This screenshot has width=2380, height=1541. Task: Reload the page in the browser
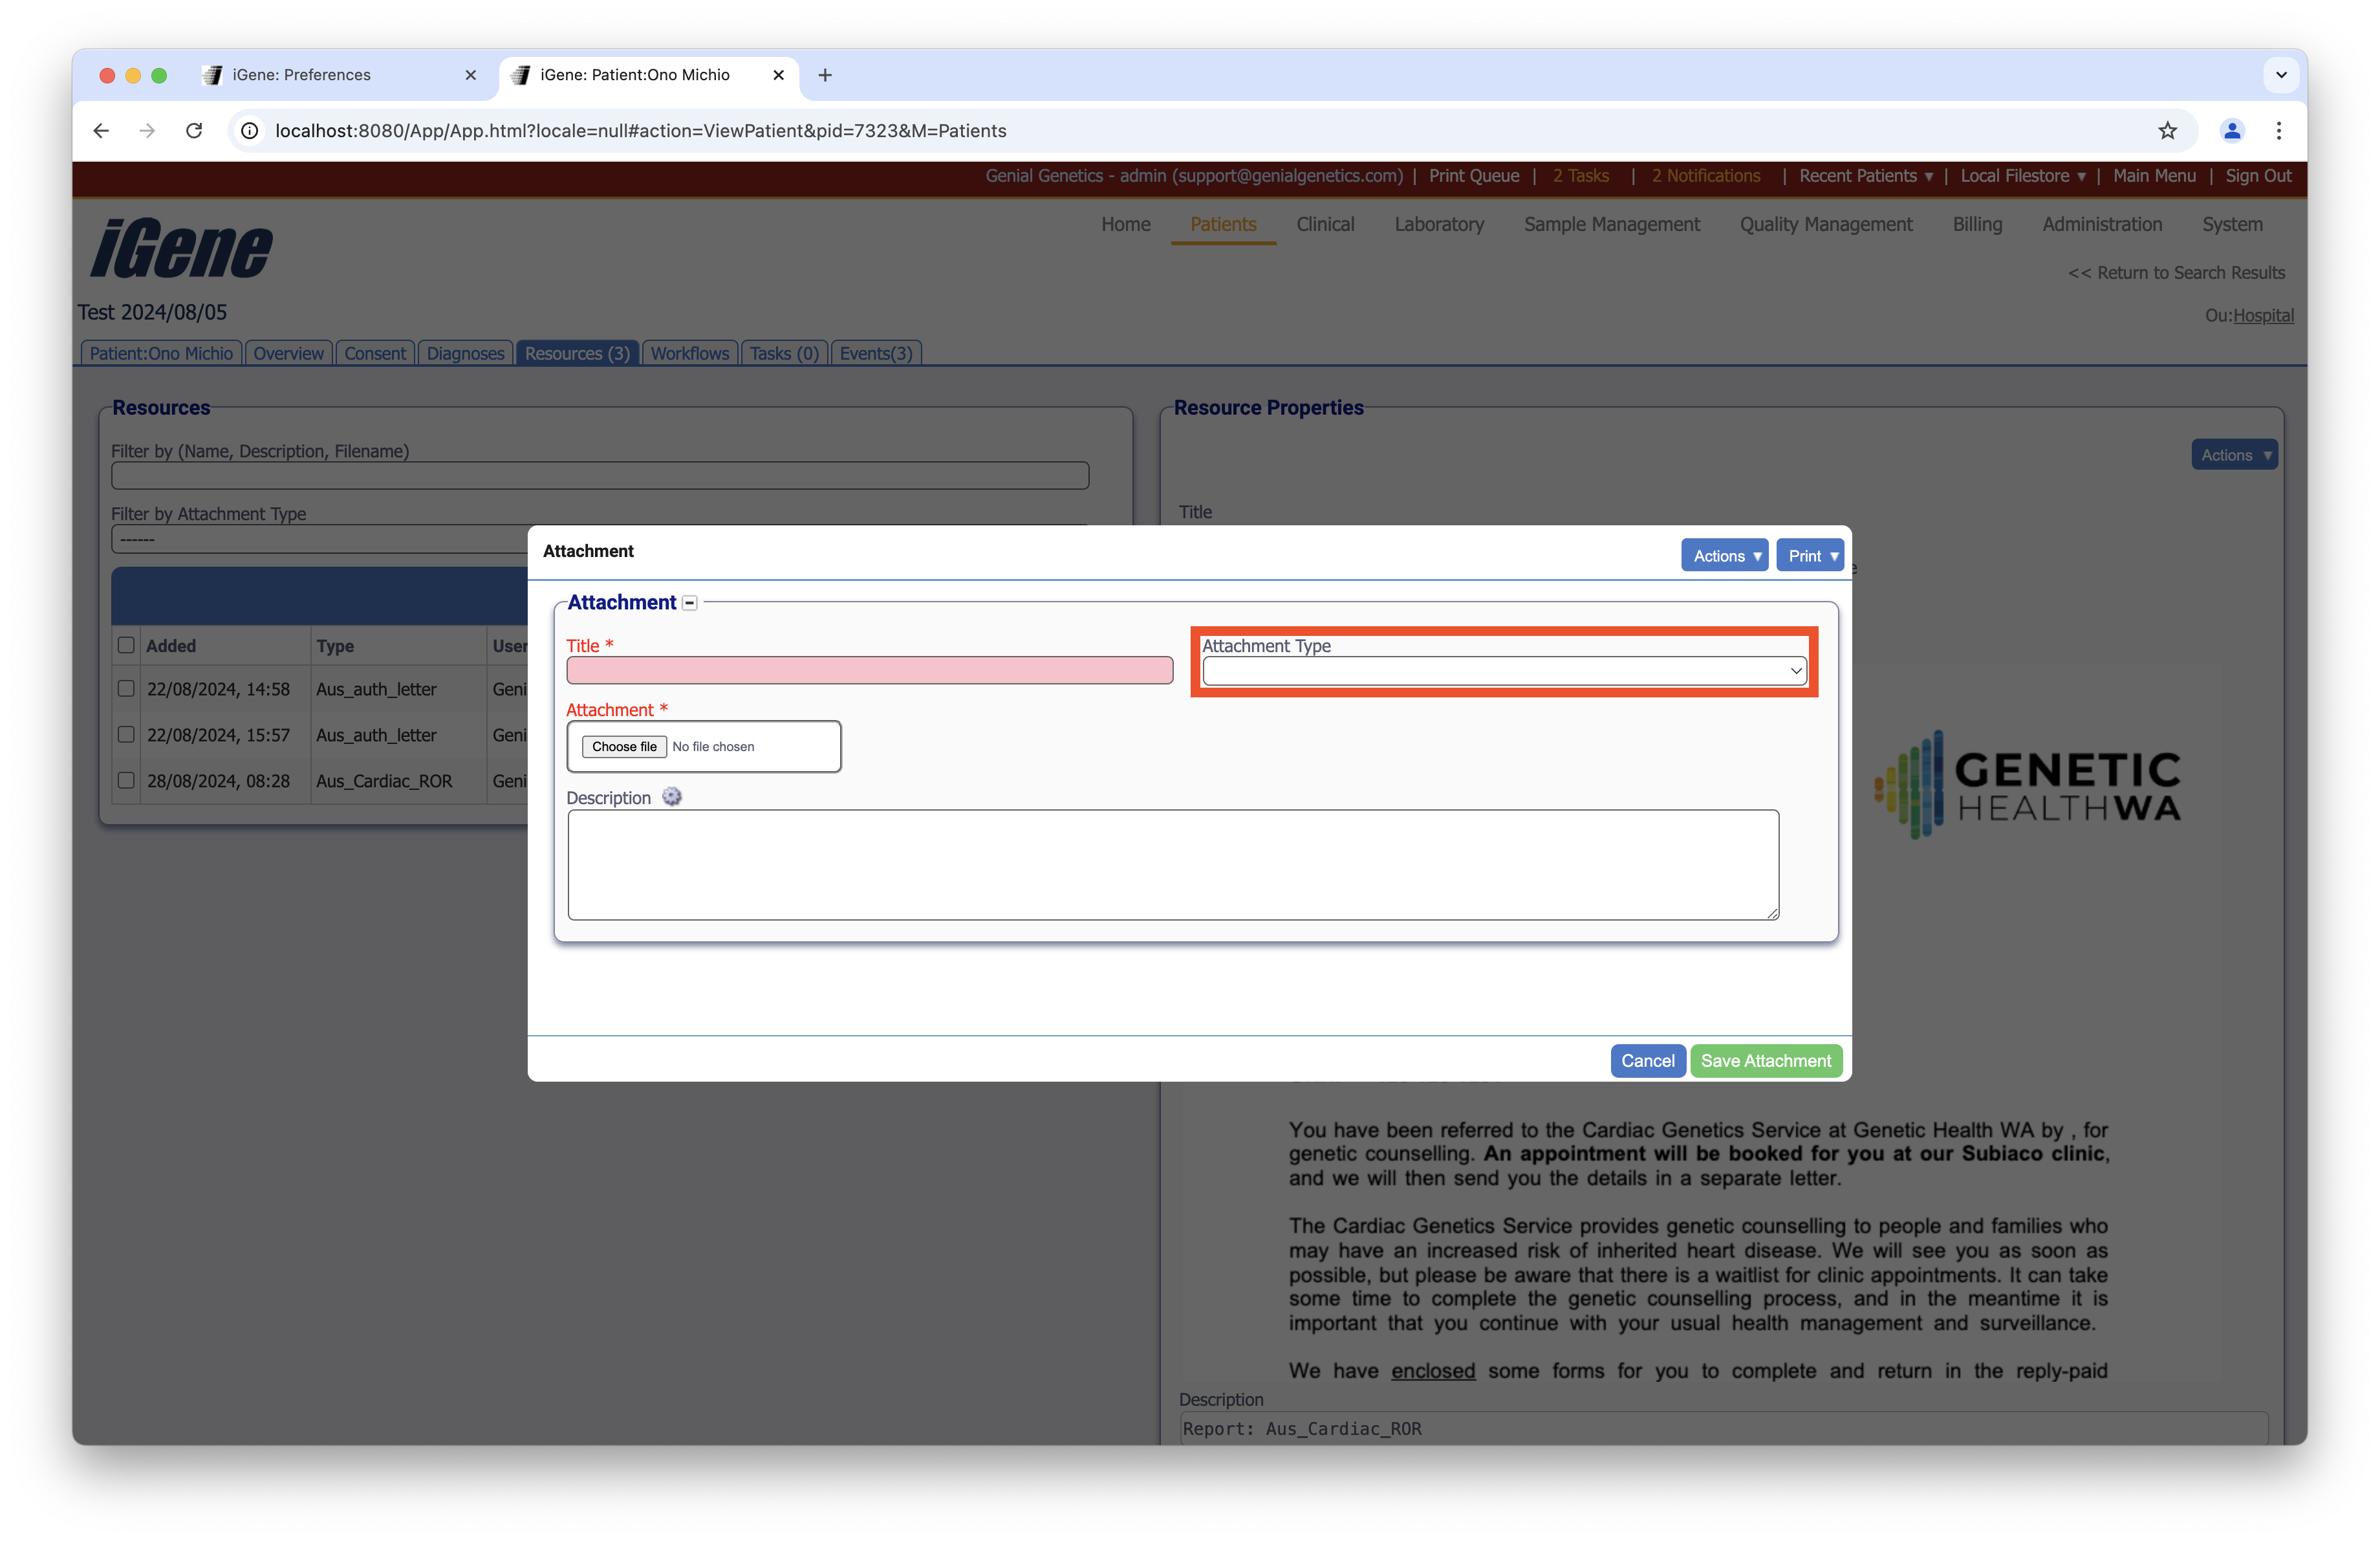(194, 131)
